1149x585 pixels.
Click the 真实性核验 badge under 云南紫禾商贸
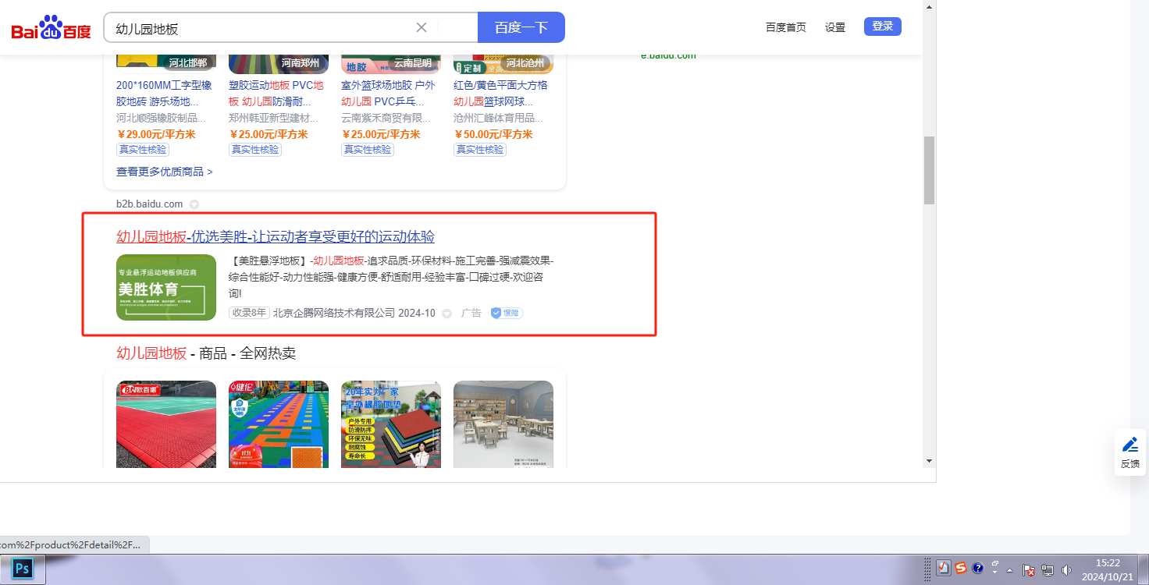pyautogui.click(x=368, y=150)
